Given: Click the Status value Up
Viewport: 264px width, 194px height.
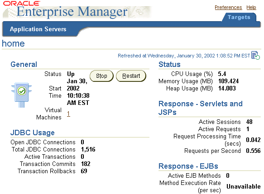Looking at the screenshot, I should point(71,74).
